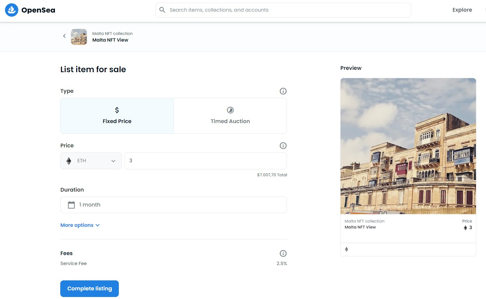Expand More options
Screen dimensions: 486x299
[x=80, y=225]
